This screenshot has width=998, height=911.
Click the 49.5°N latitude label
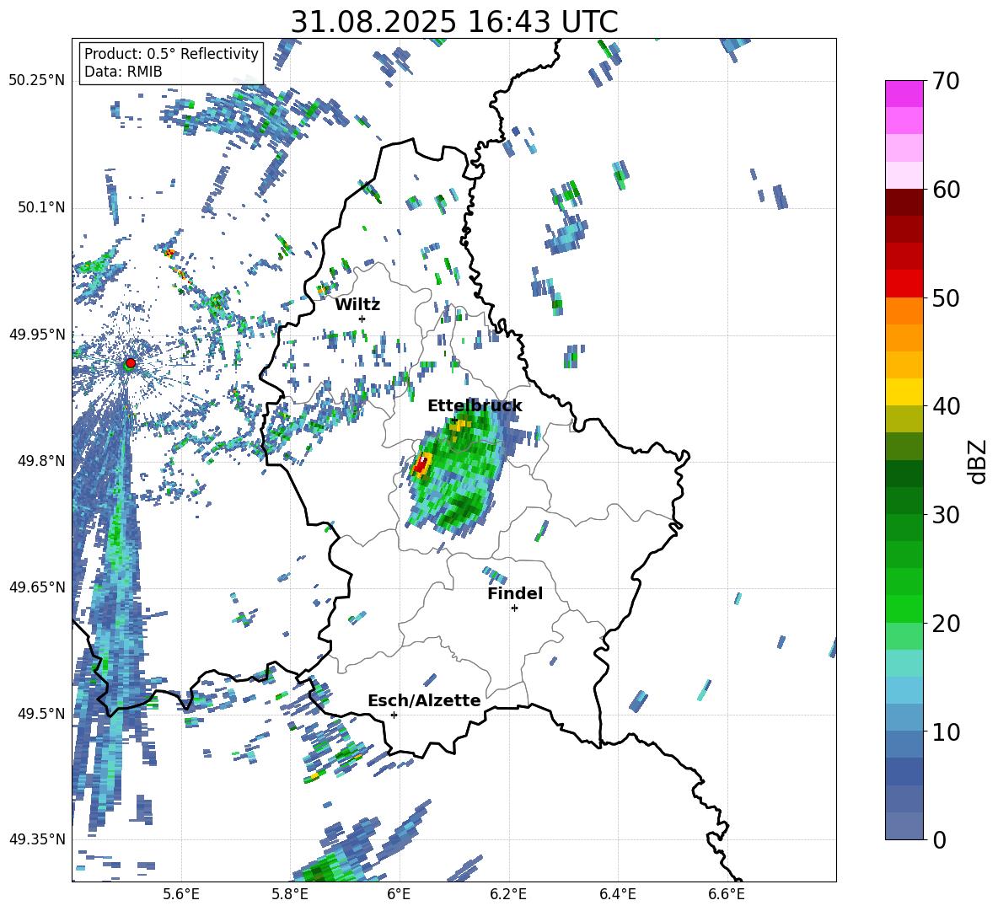(x=40, y=713)
